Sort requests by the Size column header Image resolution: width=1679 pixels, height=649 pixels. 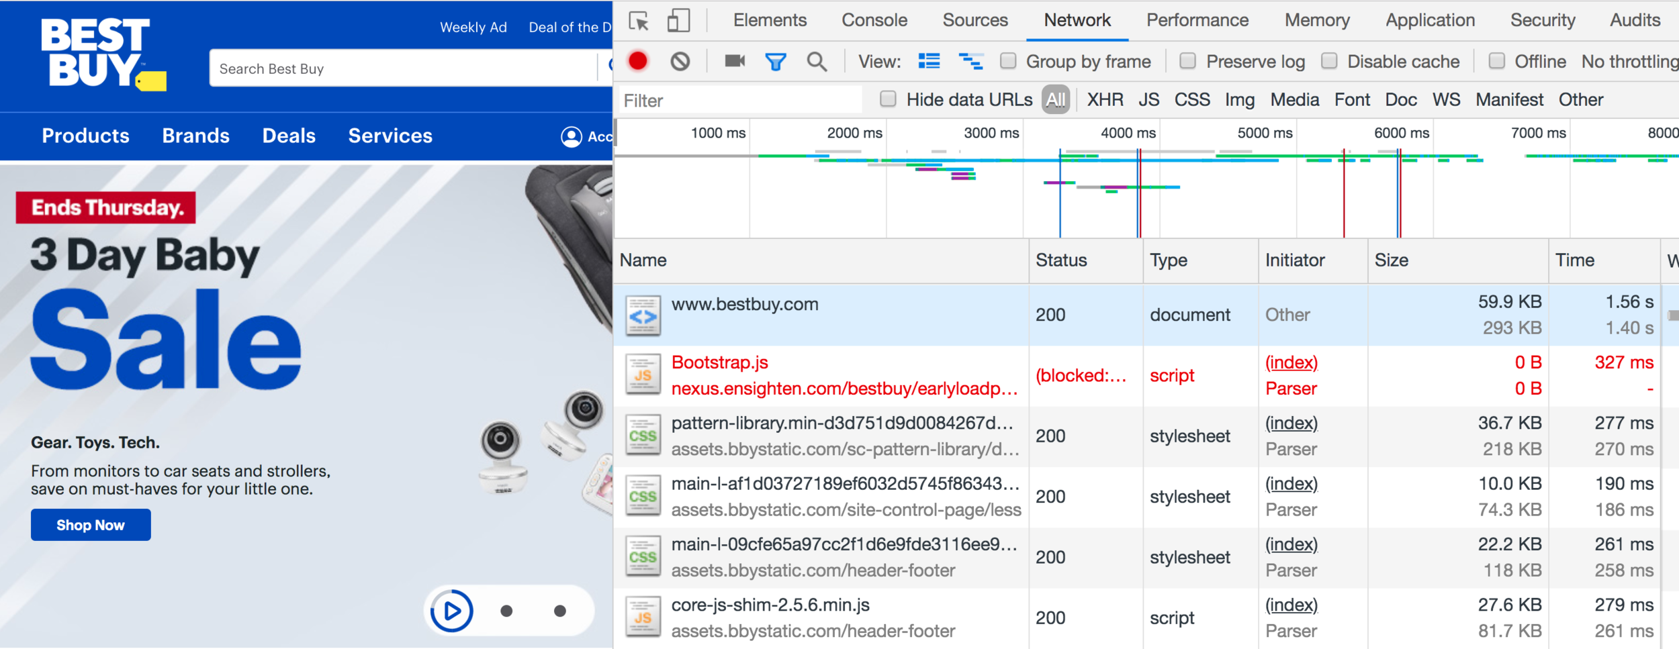[x=1458, y=260]
